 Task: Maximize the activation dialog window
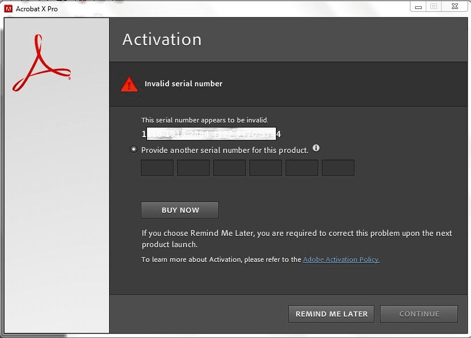click(434, 7)
